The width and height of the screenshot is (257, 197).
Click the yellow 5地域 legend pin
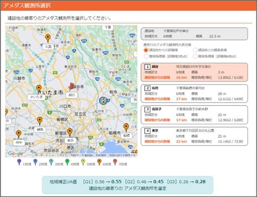coord(83,162)
